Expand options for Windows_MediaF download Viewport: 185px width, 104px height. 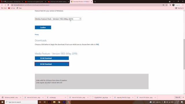[21, 98]
